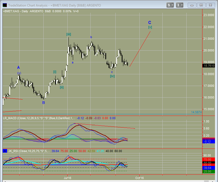Select the small blue 'c' subwave label

112,72
